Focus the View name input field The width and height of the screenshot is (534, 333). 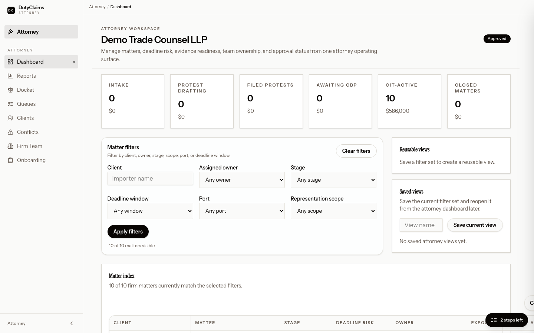421,225
